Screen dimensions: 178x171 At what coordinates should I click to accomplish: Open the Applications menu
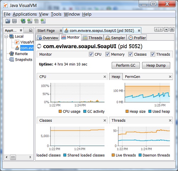click(25, 14)
